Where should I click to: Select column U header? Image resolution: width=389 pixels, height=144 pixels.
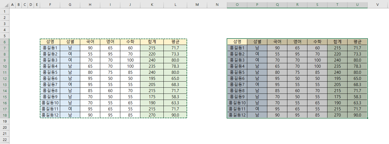coord(357,4)
